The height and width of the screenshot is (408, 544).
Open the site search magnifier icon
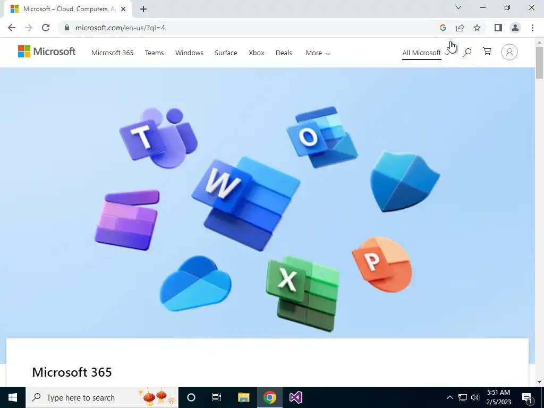tap(467, 53)
